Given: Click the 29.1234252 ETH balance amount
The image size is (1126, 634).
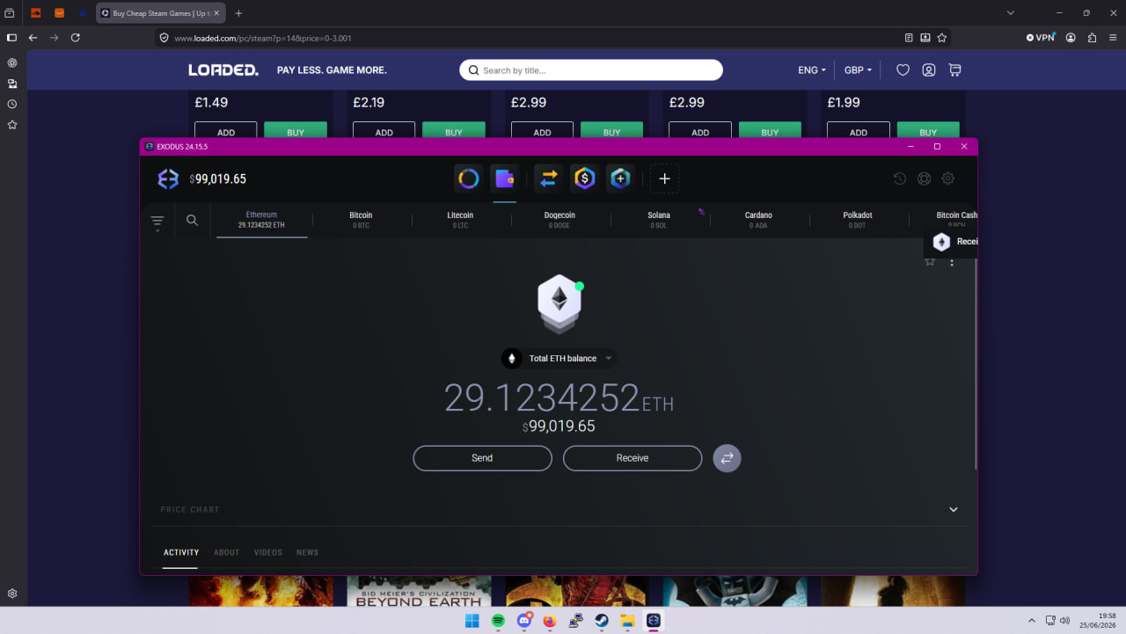Looking at the screenshot, I should tap(559, 398).
